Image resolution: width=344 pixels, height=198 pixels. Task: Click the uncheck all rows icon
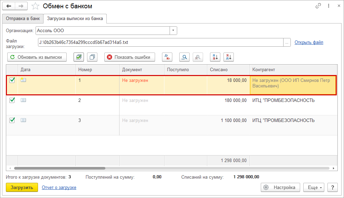[x=92, y=57]
